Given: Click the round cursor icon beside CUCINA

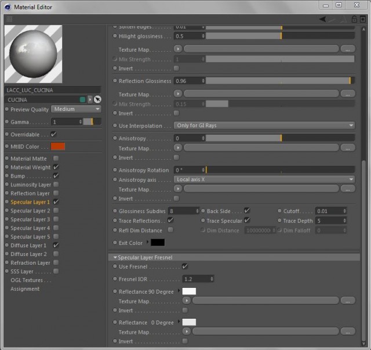Looking at the screenshot, I should pos(97,99).
